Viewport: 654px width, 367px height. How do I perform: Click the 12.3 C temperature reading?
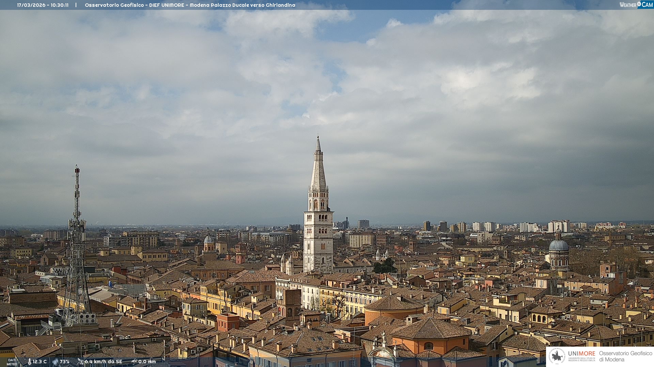(40, 362)
